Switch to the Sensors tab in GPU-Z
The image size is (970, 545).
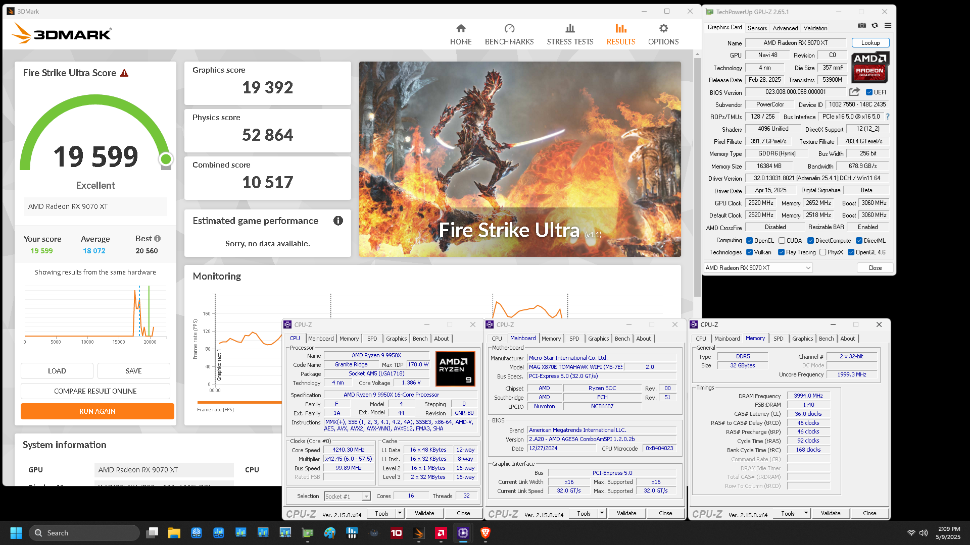(x=757, y=28)
